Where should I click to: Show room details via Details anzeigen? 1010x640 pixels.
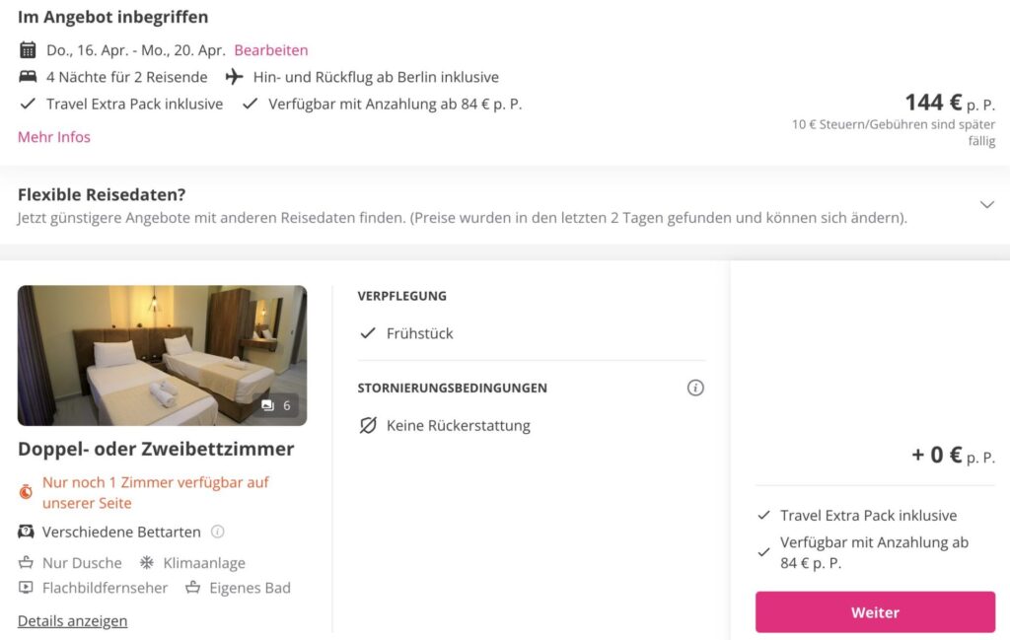coord(72,620)
